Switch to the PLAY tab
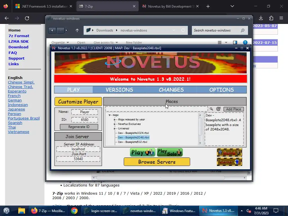The image size is (288, 216). pyautogui.click(x=73, y=90)
